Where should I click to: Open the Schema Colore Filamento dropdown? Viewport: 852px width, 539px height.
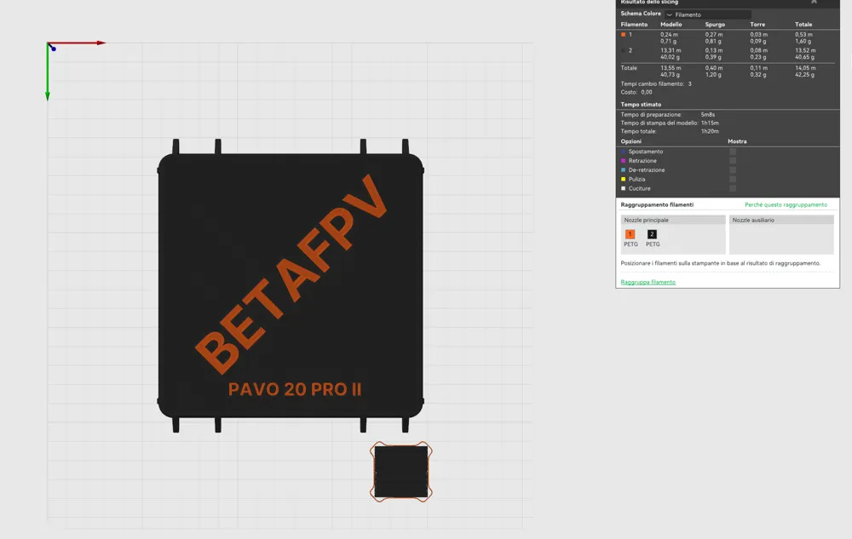point(707,14)
